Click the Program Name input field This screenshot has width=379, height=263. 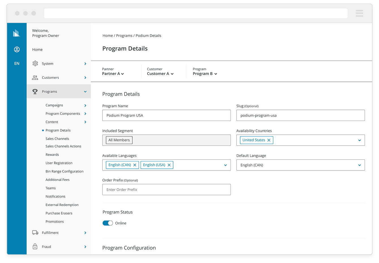167,116
